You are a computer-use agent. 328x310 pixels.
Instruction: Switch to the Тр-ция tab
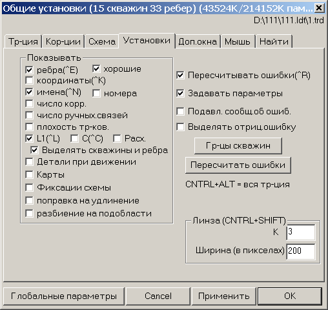[x=23, y=41]
